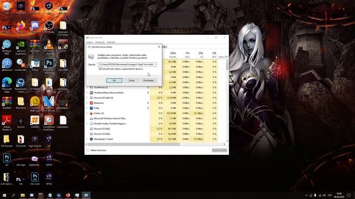
Task: Open the Soubor menu in Task Manager
Action: tap(89, 42)
